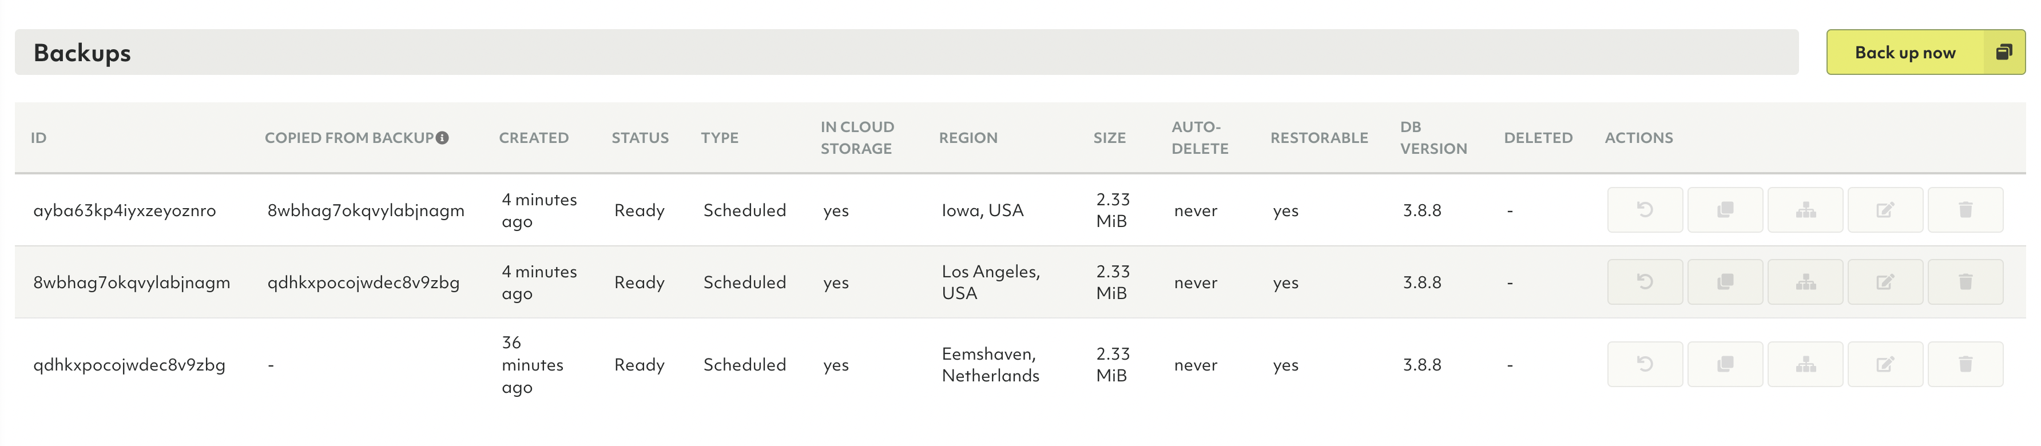Click the Back up now button
Image resolution: width=2041 pixels, height=446 pixels.
1925,52
